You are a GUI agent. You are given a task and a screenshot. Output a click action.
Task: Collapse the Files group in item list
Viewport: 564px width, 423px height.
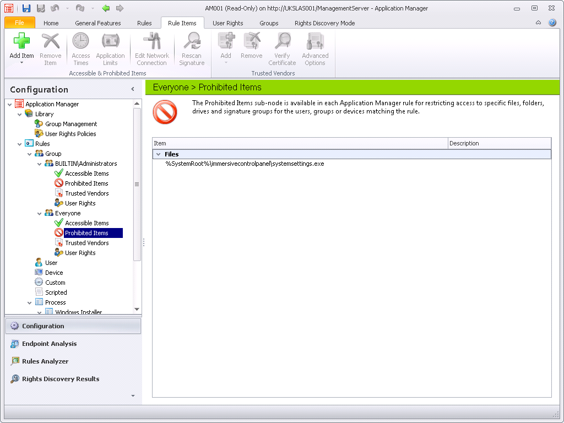point(158,154)
